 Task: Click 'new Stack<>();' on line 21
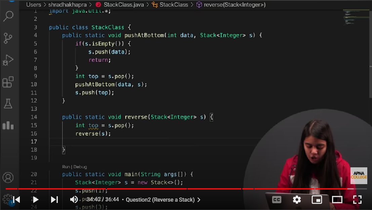click(160, 182)
